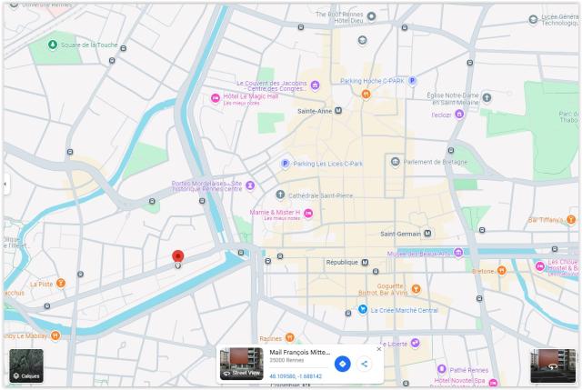
Task: Click the Hôtel Novotel Spa hotel icon
Action: coord(493,382)
